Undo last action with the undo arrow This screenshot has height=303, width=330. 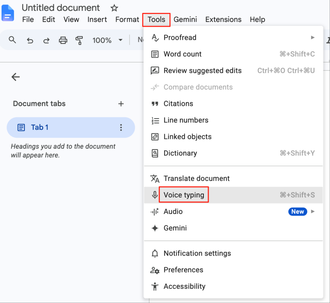(x=30, y=40)
